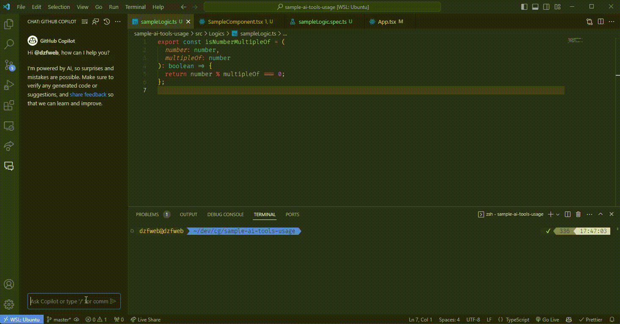Go back using navigation arrow
This screenshot has height=324, width=620.
(x=183, y=7)
